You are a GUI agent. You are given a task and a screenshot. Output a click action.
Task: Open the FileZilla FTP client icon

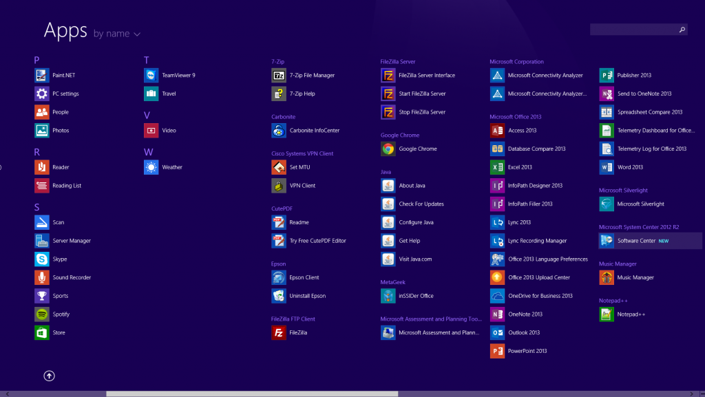point(279,333)
